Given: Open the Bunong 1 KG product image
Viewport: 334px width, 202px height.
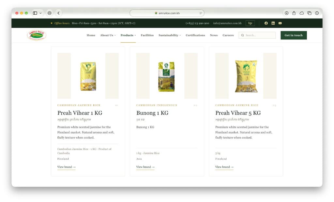Looking at the screenshot, I should (x=167, y=76).
